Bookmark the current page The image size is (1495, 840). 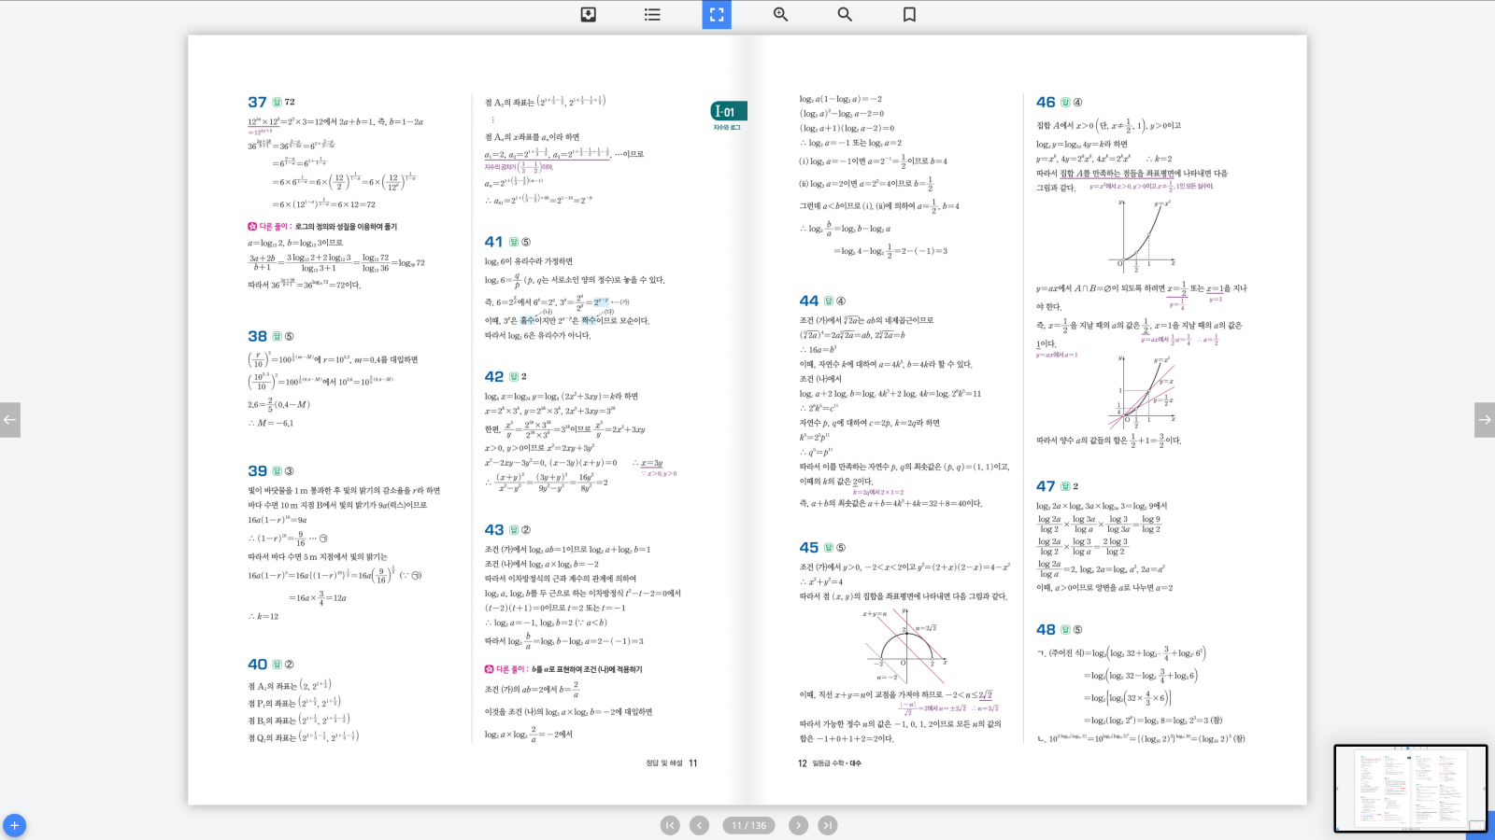coord(909,14)
